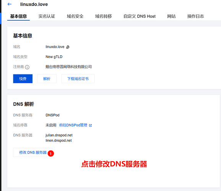Click the back arrow next to linuxdo.love

point(10,4)
